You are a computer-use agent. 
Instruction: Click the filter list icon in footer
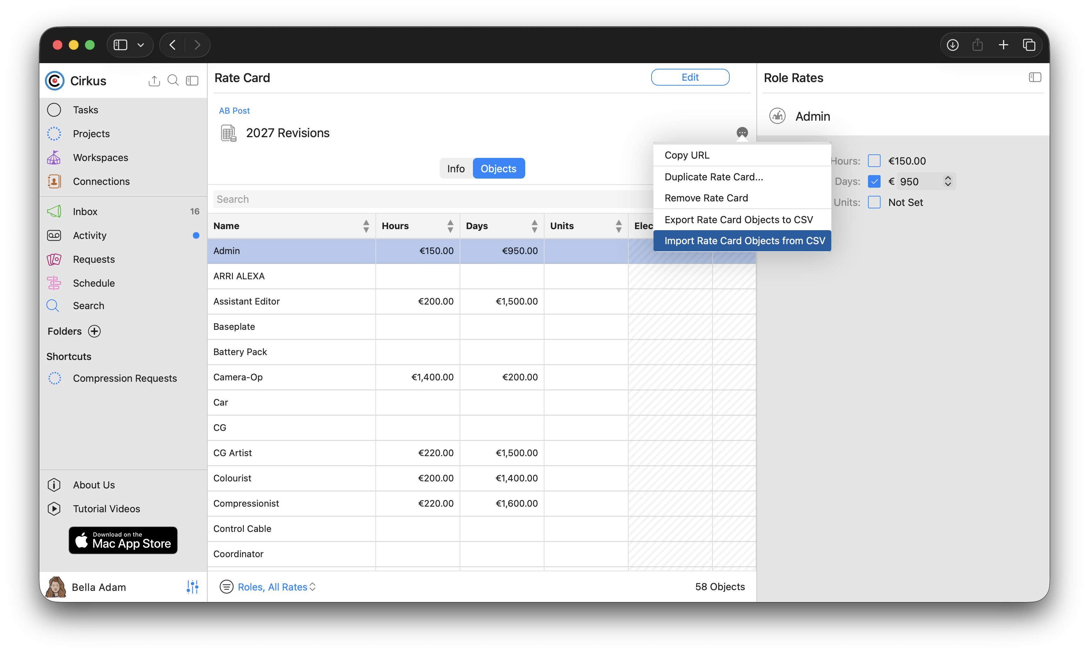click(x=226, y=587)
